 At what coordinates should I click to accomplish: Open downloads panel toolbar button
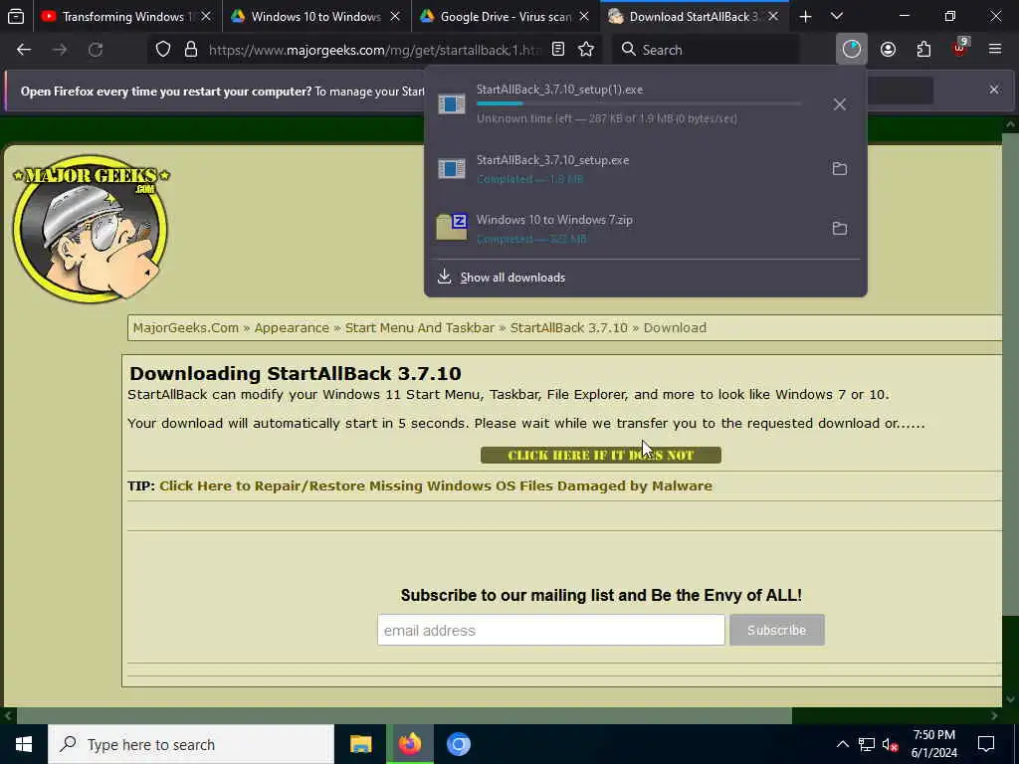[x=852, y=50]
